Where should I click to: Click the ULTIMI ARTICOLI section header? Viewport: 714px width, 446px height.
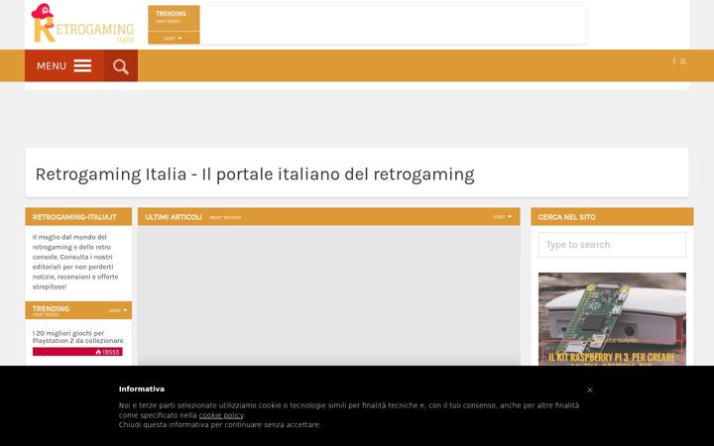pyautogui.click(x=173, y=217)
